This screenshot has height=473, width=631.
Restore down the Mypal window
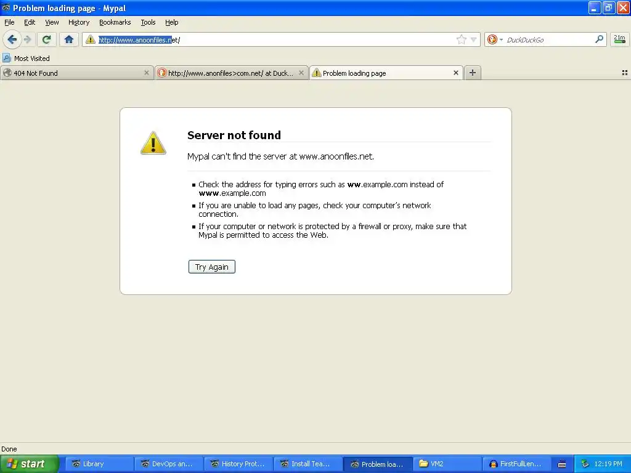point(609,7)
